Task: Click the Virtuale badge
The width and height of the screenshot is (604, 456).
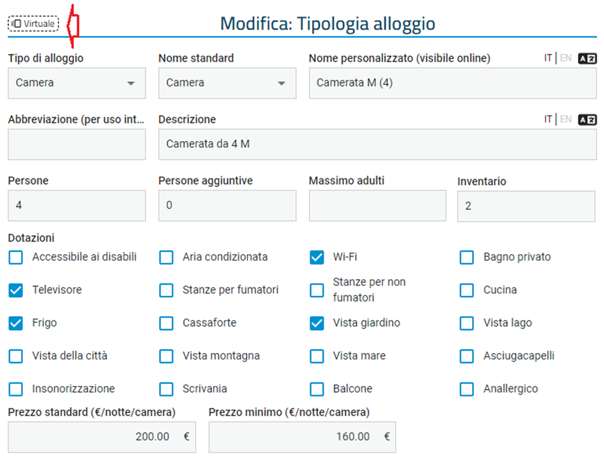Action: click(x=34, y=23)
